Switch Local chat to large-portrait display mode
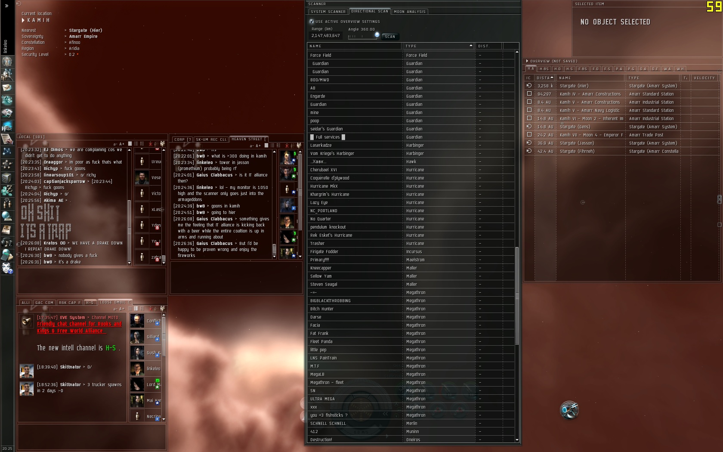The height and width of the screenshot is (452, 723). point(142,144)
